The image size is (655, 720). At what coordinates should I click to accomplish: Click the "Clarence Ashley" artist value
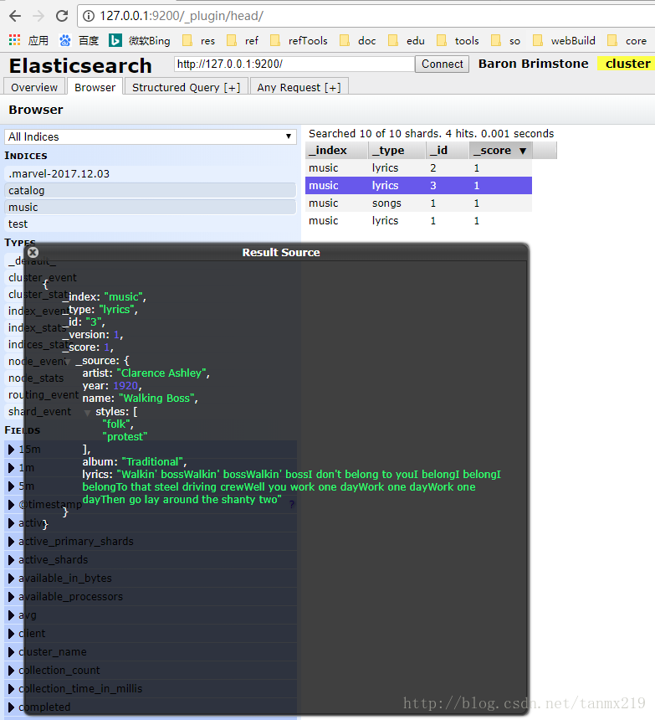tap(161, 373)
